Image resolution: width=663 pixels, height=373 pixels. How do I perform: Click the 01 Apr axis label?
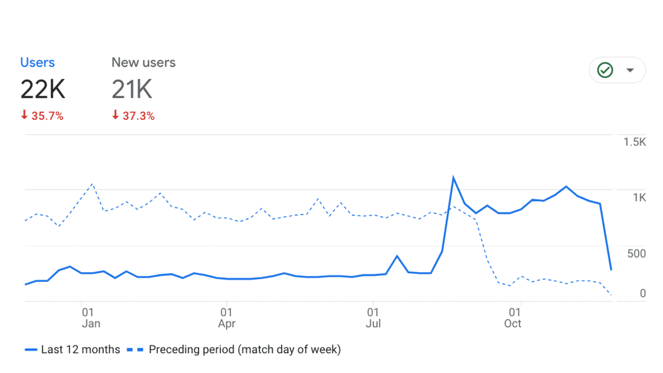[226, 318]
